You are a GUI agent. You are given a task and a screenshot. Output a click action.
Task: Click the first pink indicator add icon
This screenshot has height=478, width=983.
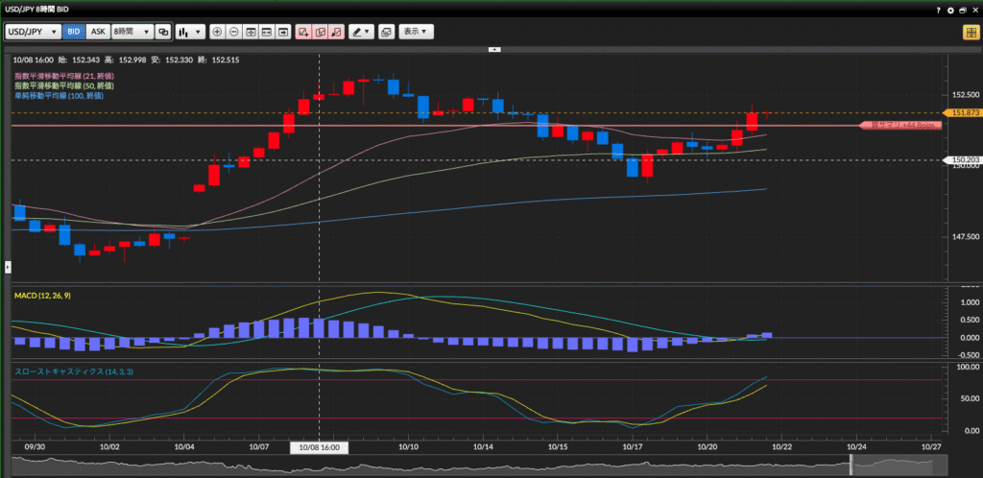click(303, 32)
